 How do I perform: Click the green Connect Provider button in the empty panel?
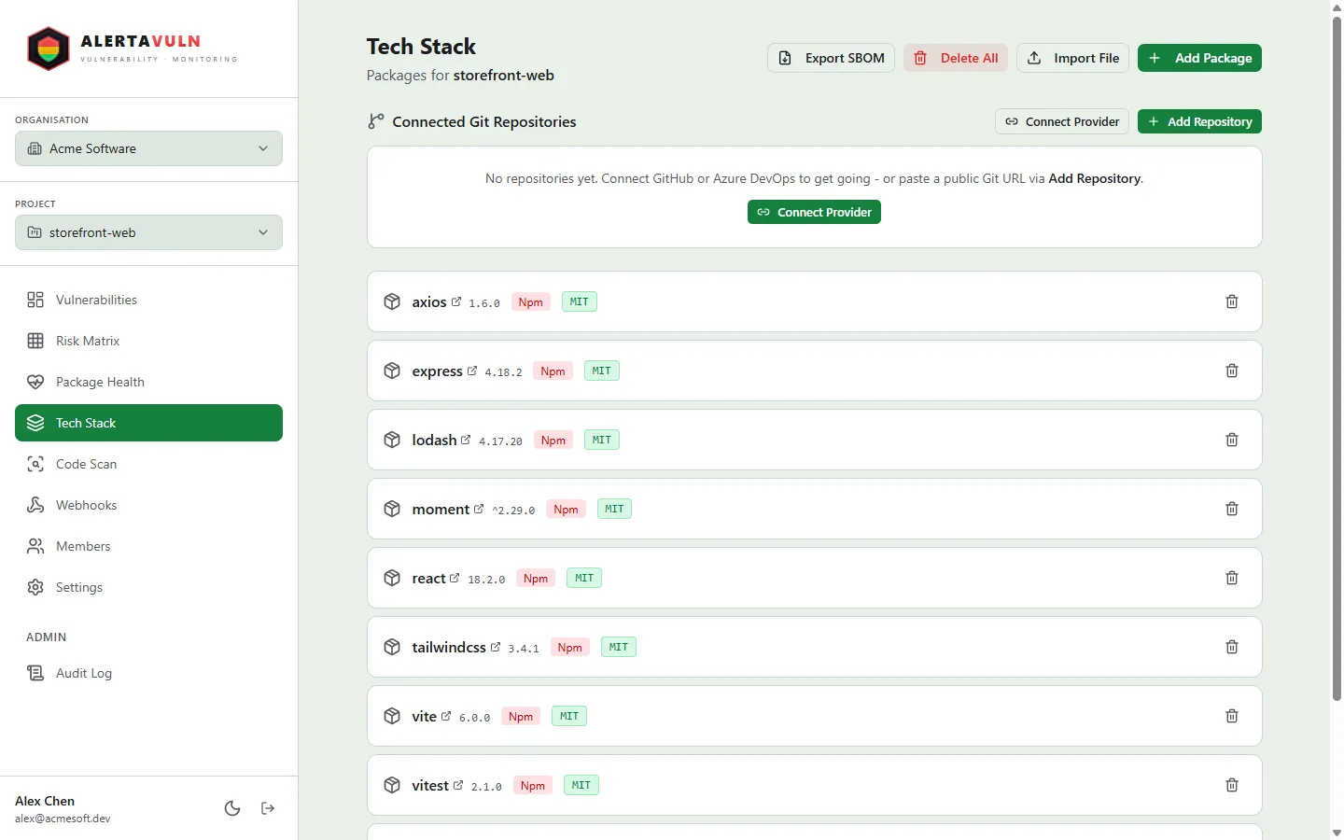point(814,212)
